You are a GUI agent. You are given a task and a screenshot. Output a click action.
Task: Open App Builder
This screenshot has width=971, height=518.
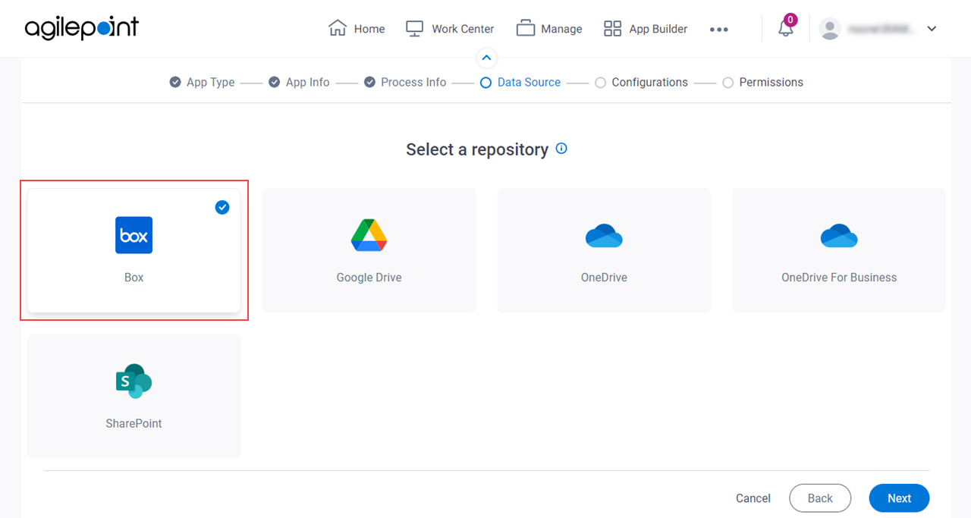[x=646, y=29]
